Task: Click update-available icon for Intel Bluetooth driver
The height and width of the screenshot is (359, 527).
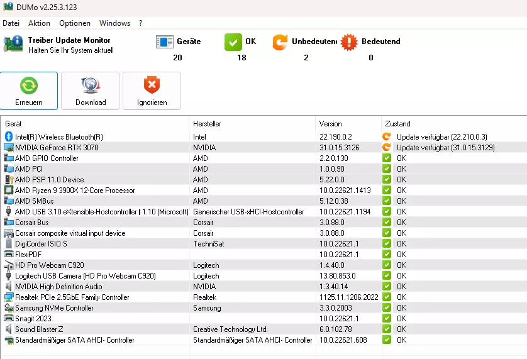Action: pos(387,136)
